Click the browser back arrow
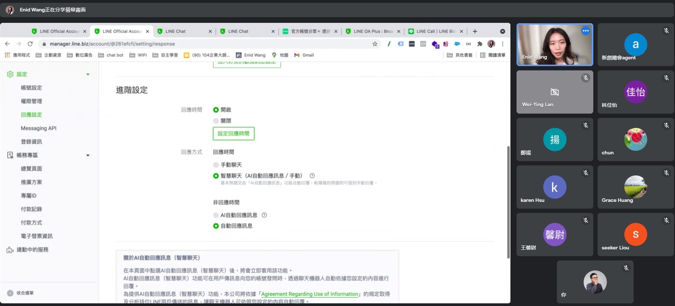 [7, 44]
